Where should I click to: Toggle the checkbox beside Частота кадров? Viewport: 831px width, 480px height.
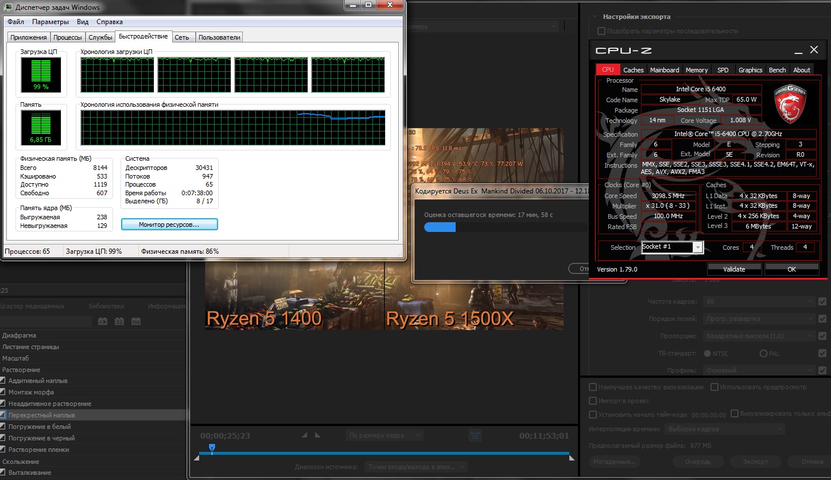(x=823, y=301)
